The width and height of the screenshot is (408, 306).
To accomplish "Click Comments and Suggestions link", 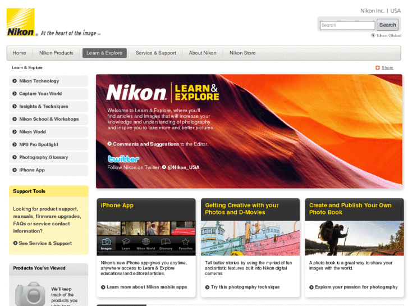I will pos(146,144).
